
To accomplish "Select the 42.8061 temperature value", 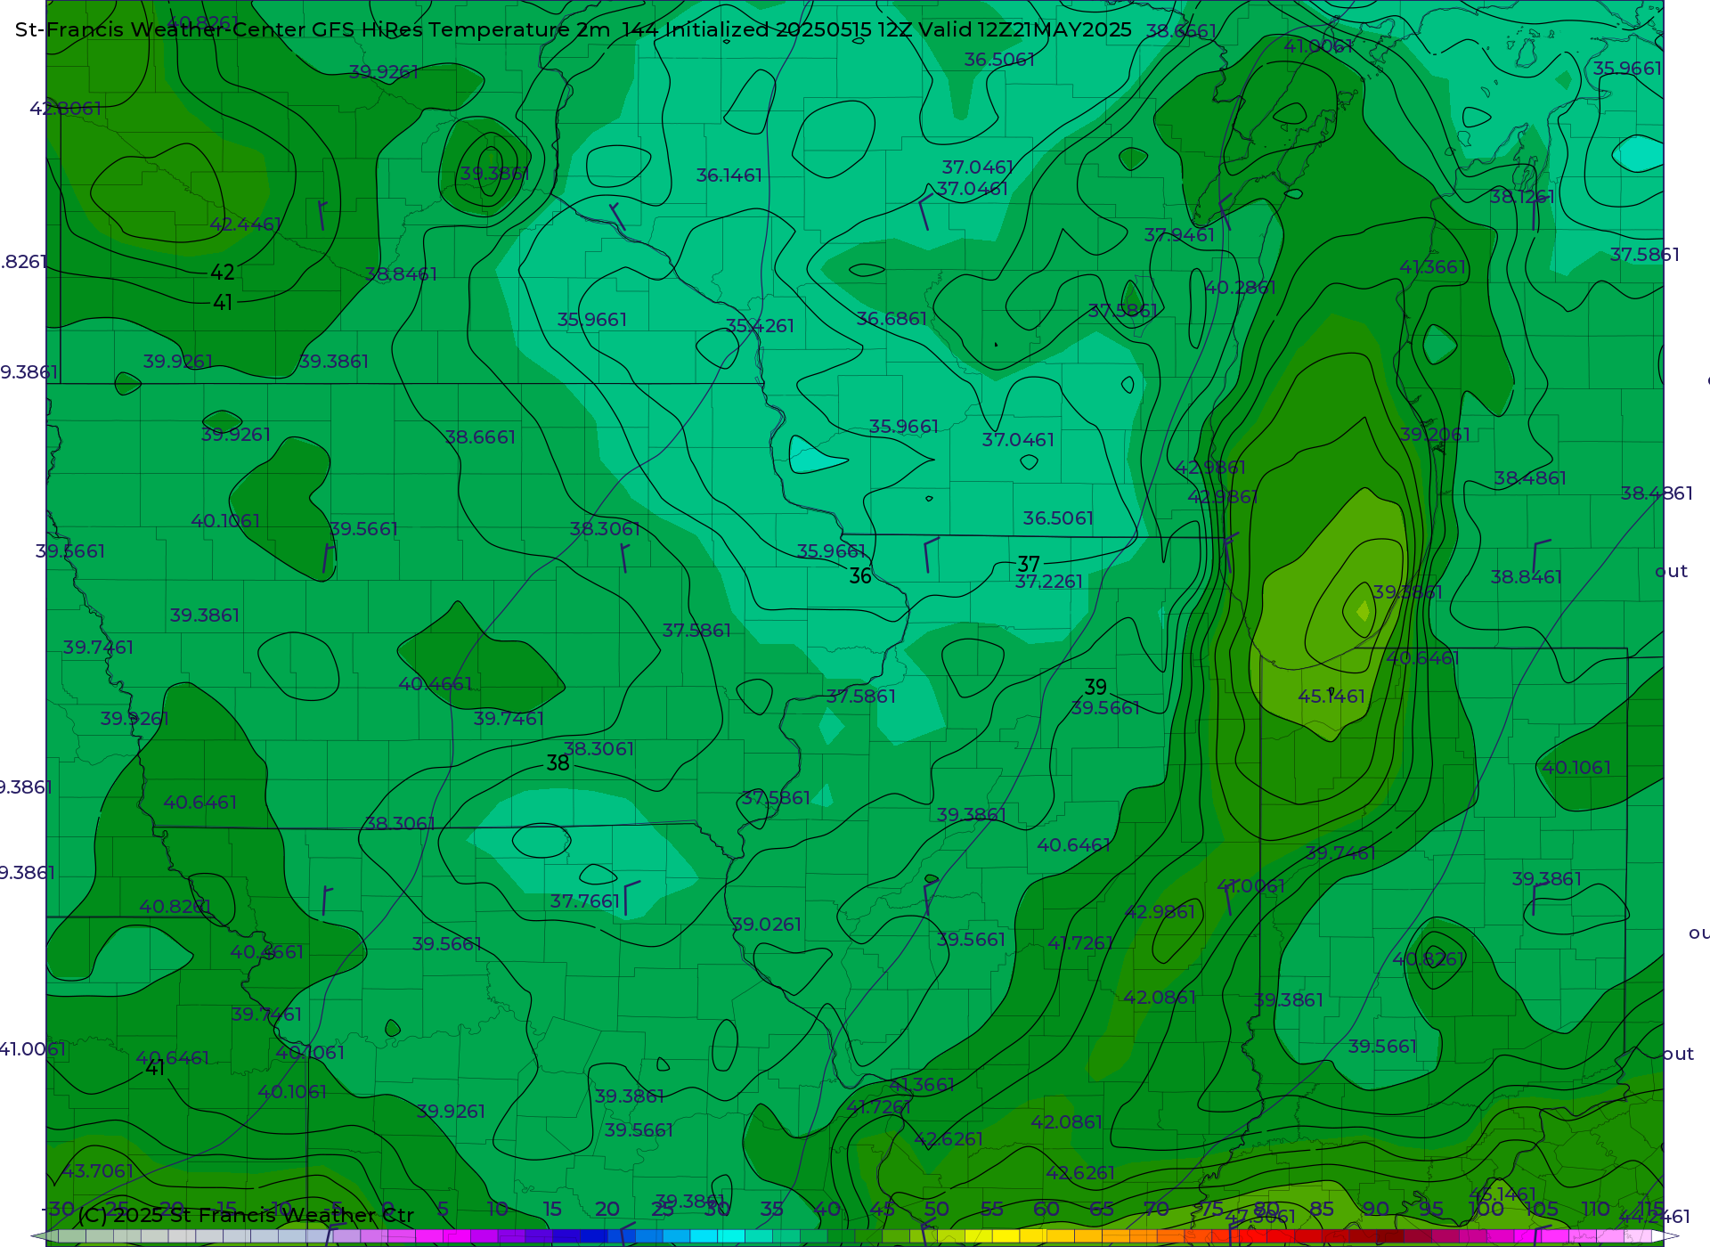I will click(66, 109).
